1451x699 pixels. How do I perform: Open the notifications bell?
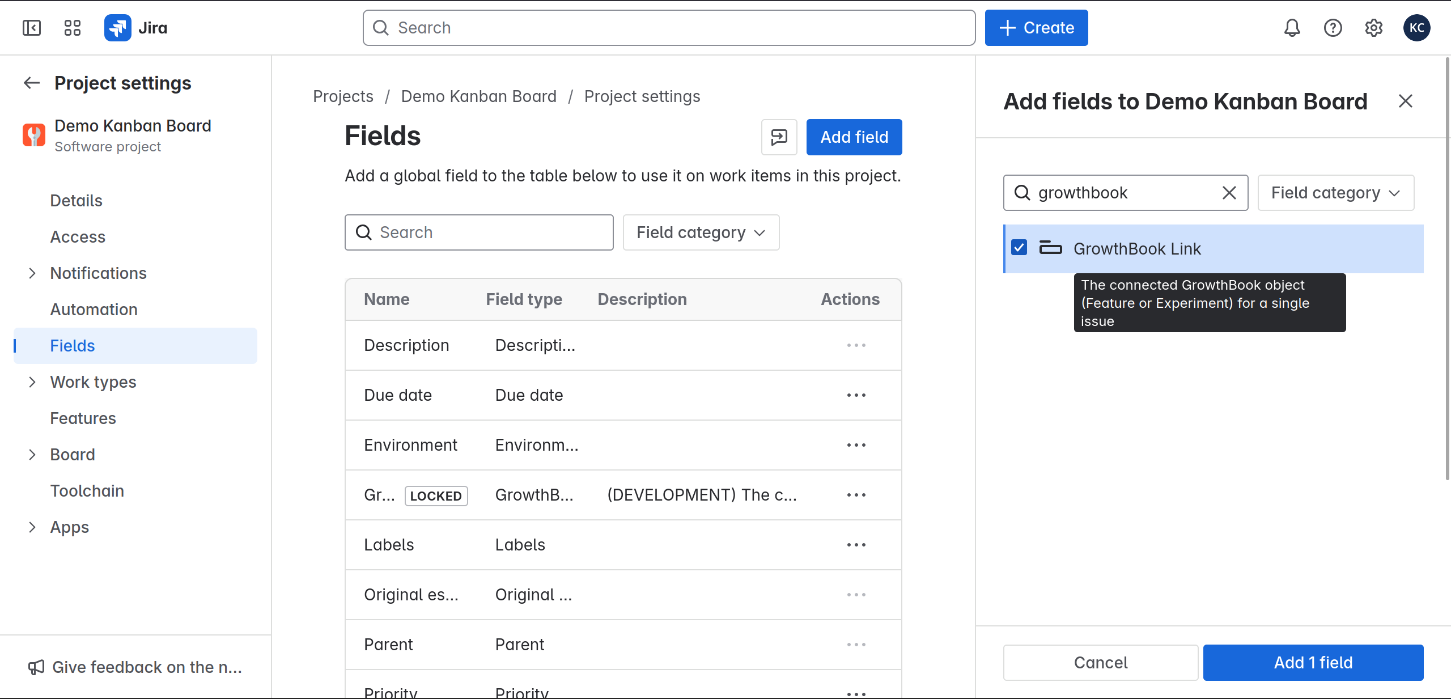click(1292, 28)
